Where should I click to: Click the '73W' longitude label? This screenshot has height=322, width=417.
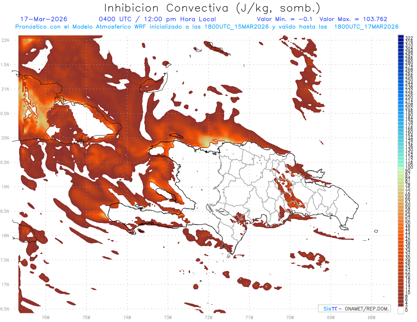point(168,317)
